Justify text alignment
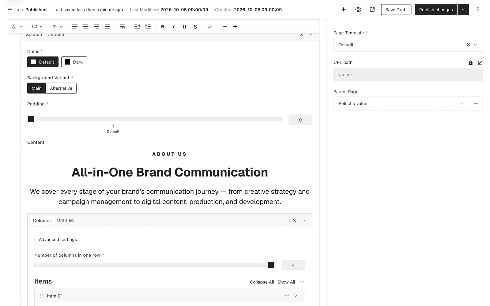This screenshot has width=490, height=306. [x=107, y=27]
